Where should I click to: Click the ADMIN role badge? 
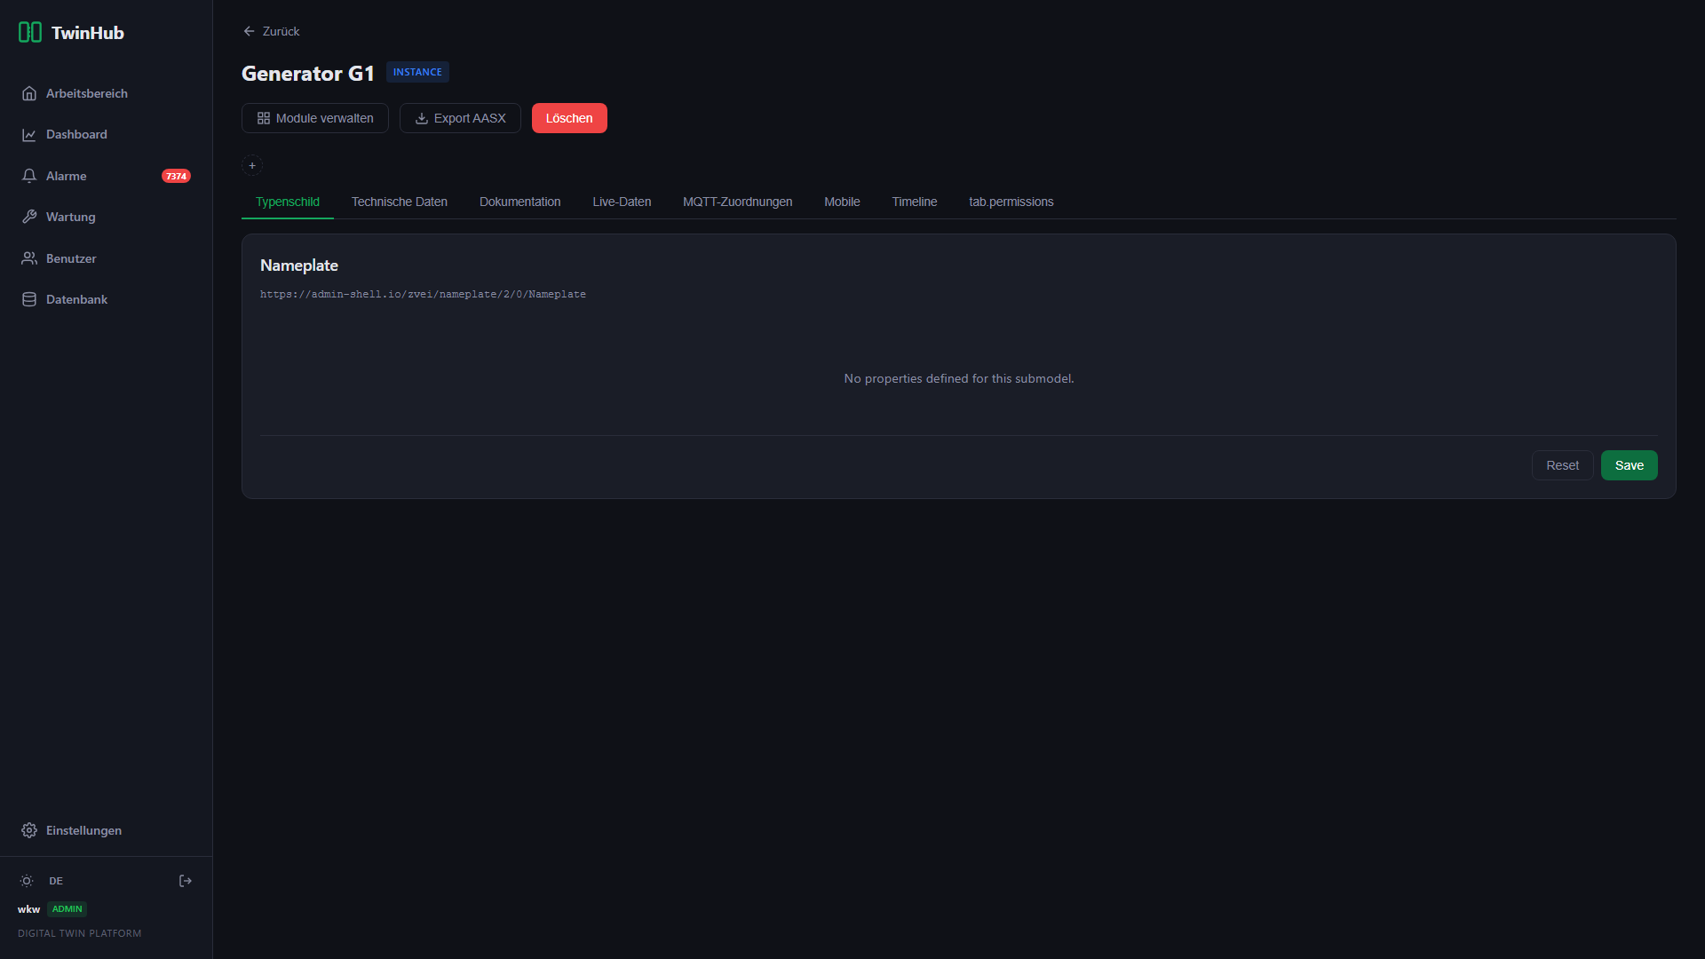67,909
